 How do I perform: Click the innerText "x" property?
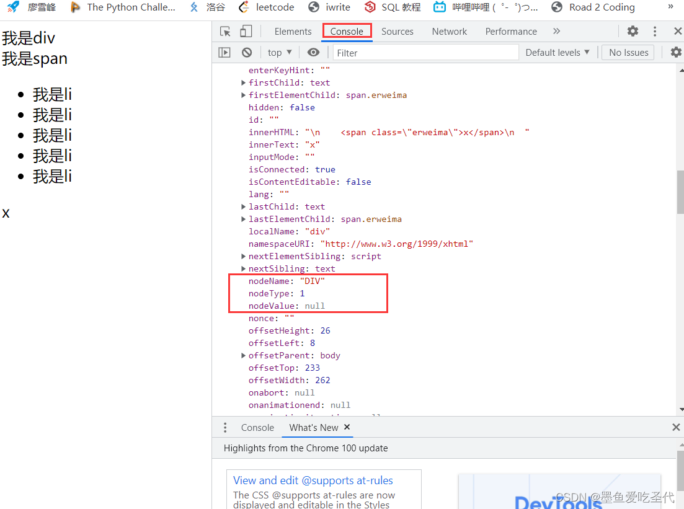tap(284, 144)
